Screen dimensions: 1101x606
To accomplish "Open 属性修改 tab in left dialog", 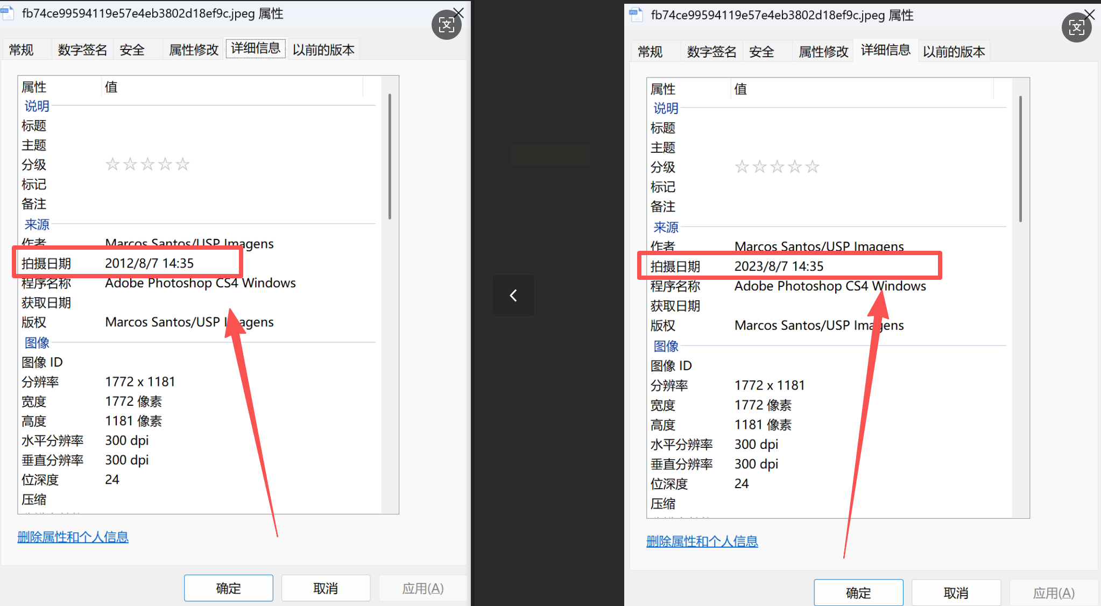I will point(194,50).
